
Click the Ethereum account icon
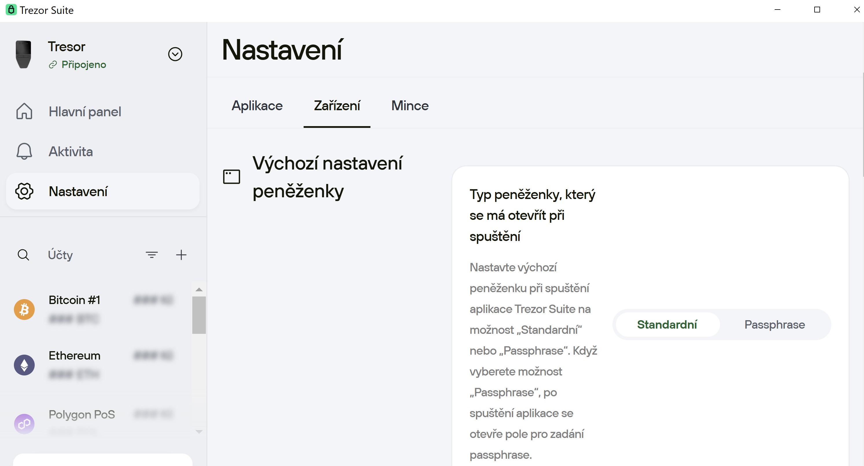click(x=24, y=365)
